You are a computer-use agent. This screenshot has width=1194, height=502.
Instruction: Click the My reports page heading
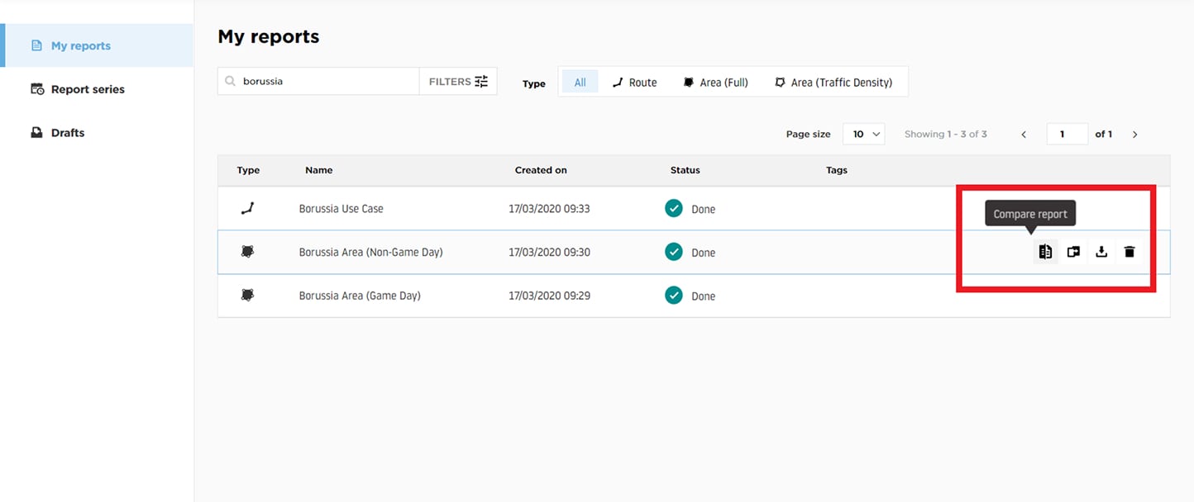[268, 36]
